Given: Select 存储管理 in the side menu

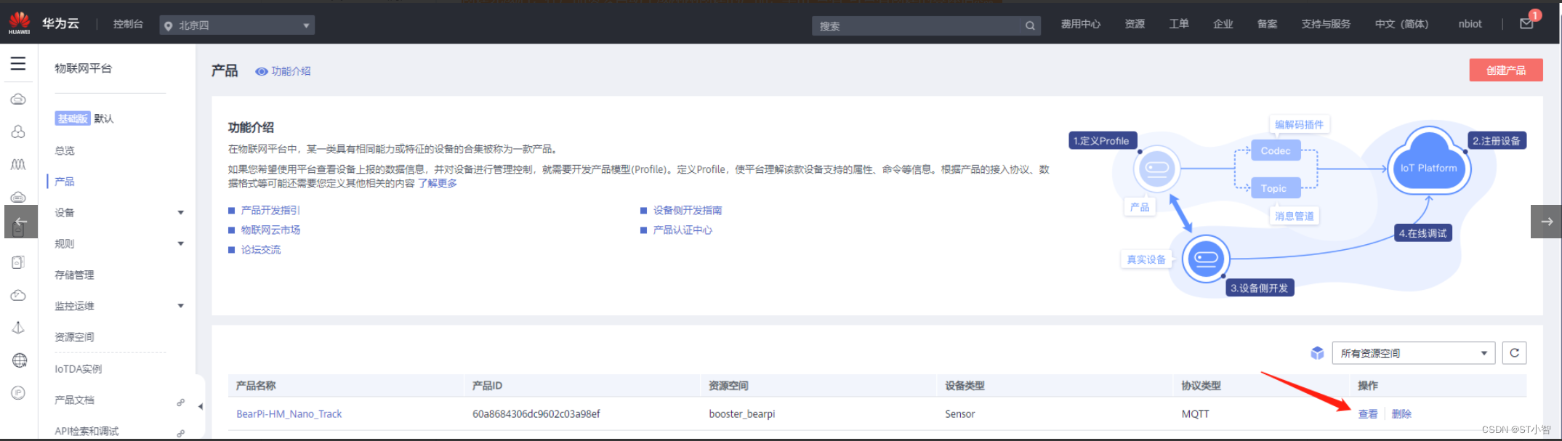Looking at the screenshot, I should [x=74, y=275].
